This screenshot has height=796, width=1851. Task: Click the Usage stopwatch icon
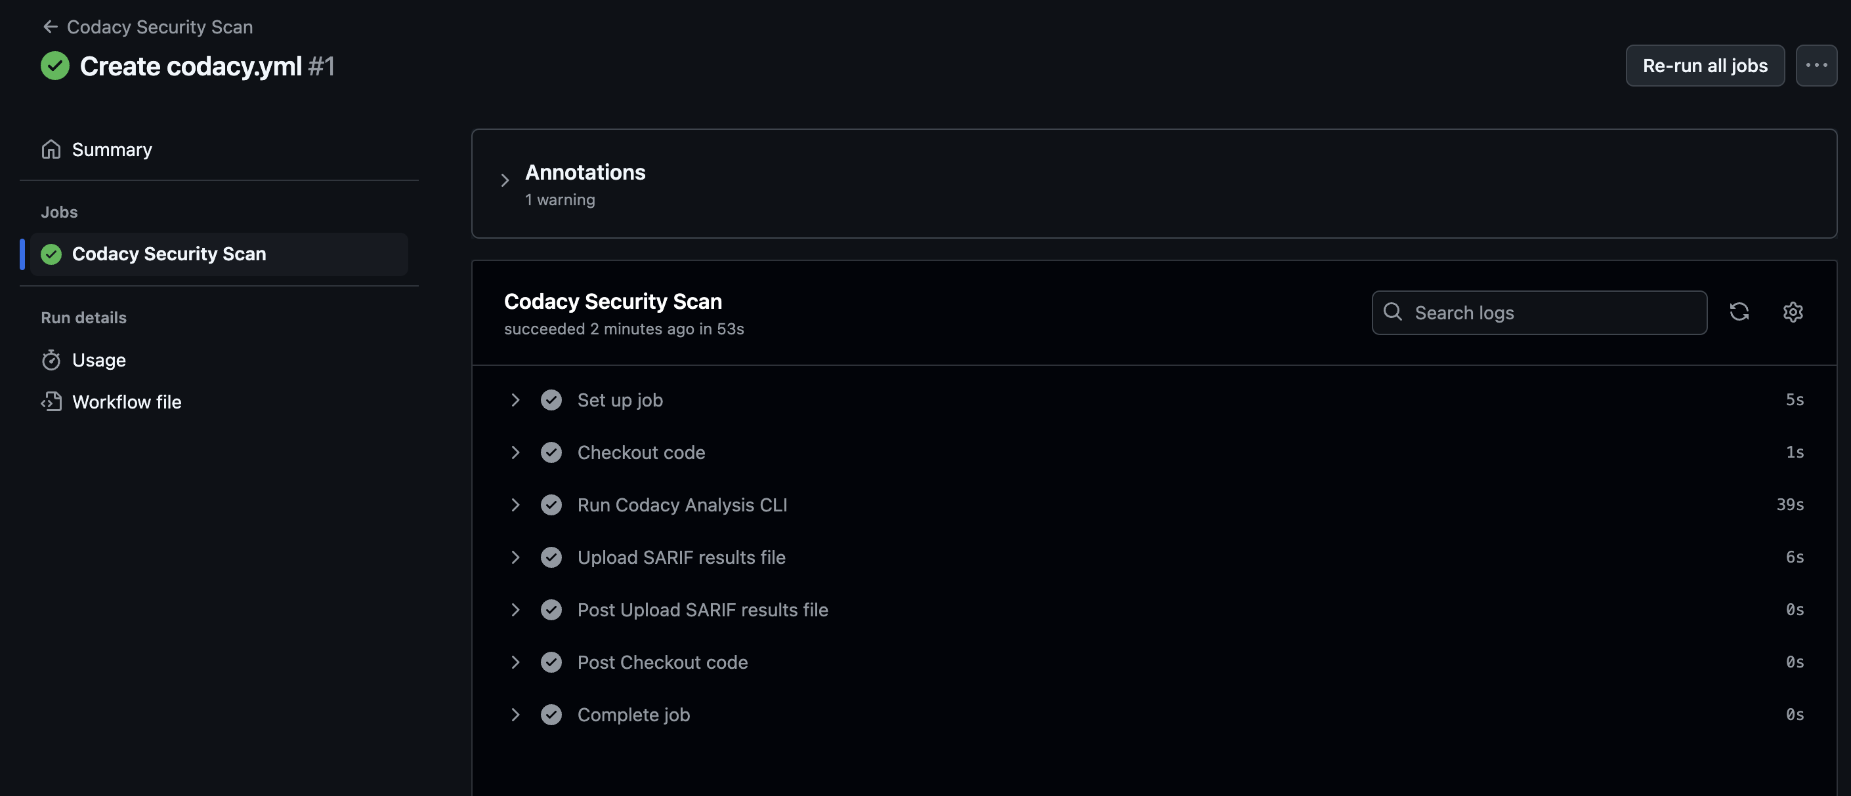coord(51,359)
